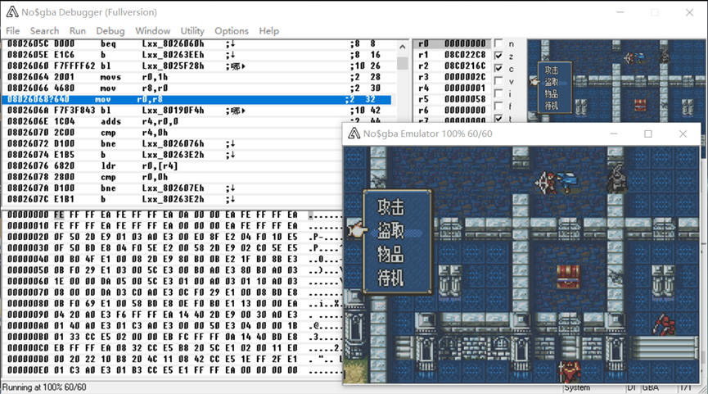Toggle the i flag checkbox
Image resolution: width=708 pixels, height=394 pixels.
click(x=498, y=94)
